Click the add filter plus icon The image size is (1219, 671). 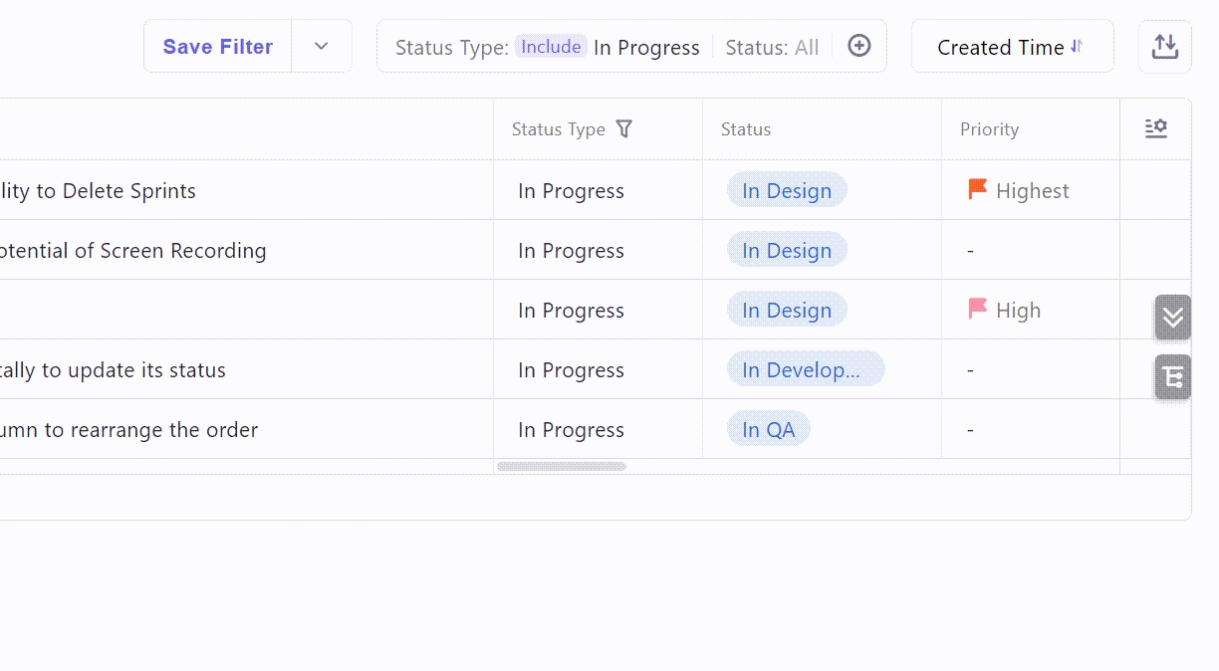click(x=858, y=46)
